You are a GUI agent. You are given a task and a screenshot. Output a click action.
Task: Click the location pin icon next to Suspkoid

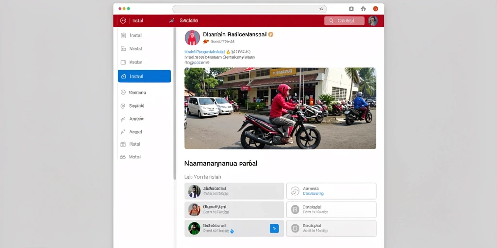pos(123,106)
